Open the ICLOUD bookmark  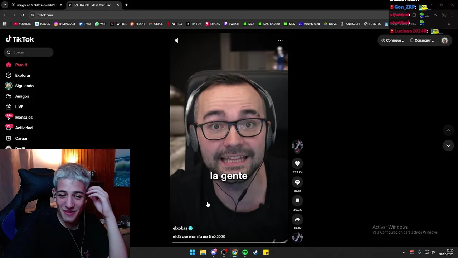click(43, 24)
